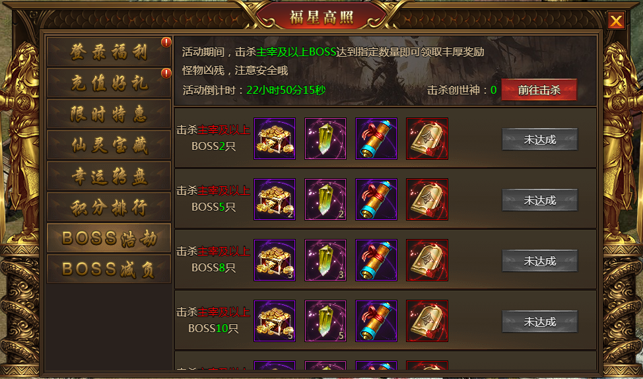Click yellow crystal reward in BOSS8只 row
This screenshot has width=643, height=379.
325,260
